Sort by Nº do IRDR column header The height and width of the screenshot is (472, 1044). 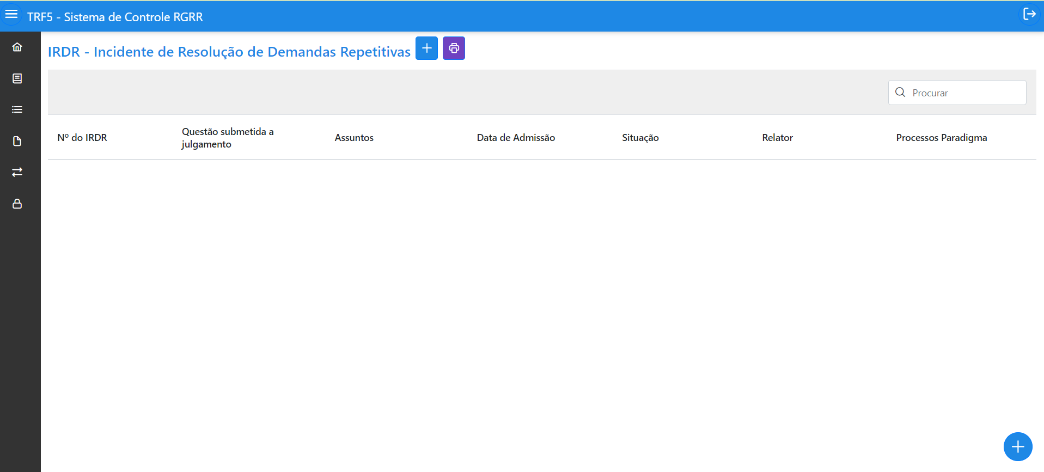point(82,138)
